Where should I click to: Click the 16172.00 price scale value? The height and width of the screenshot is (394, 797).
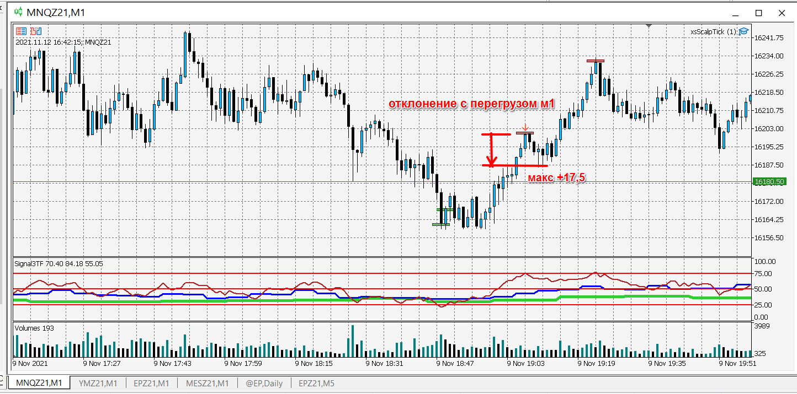tap(769, 201)
